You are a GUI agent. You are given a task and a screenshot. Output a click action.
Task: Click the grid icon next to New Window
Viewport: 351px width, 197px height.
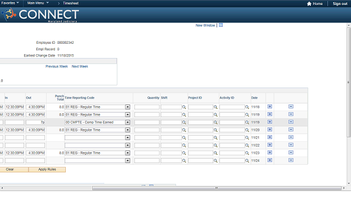[x=220, y=25]
